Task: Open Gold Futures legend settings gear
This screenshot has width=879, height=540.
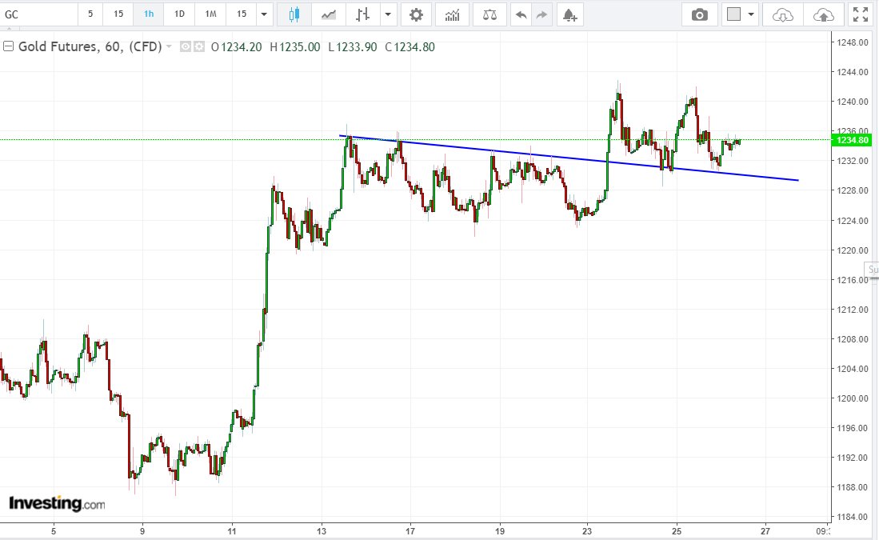Action: (x=199, y=47)
